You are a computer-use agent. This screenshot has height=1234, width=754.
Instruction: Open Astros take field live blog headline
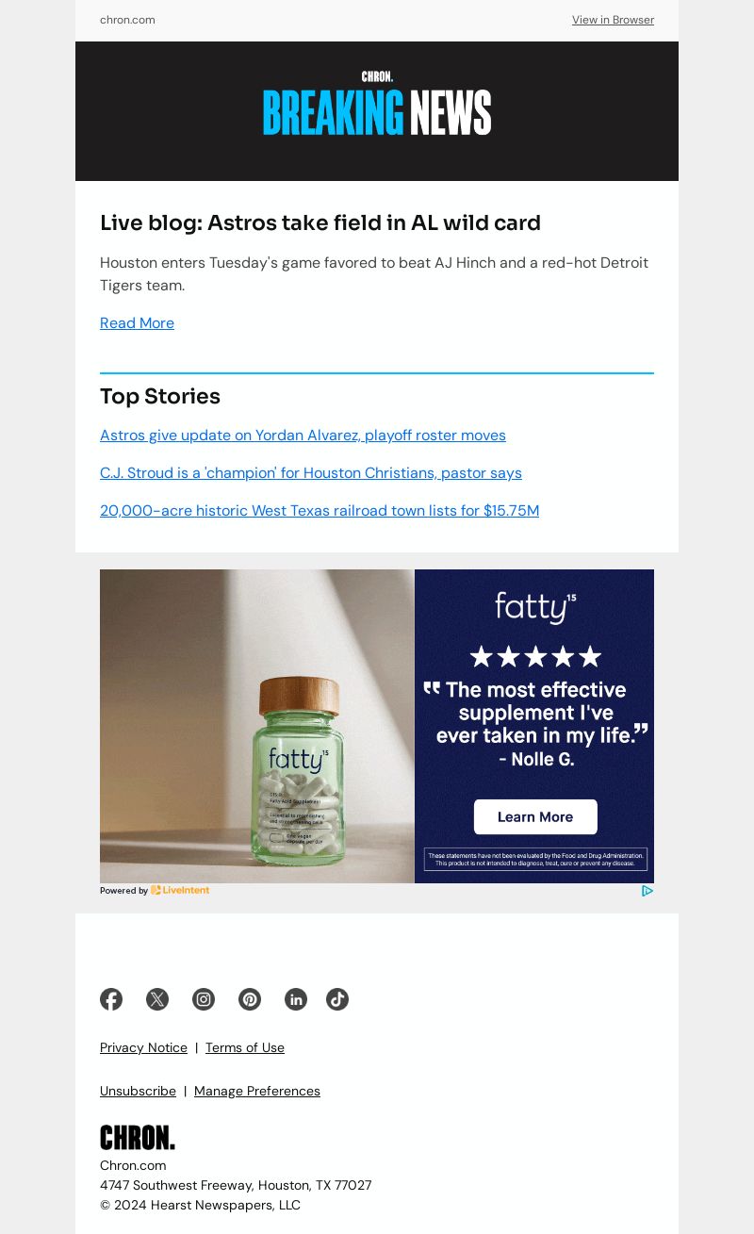tap(320, 223)
